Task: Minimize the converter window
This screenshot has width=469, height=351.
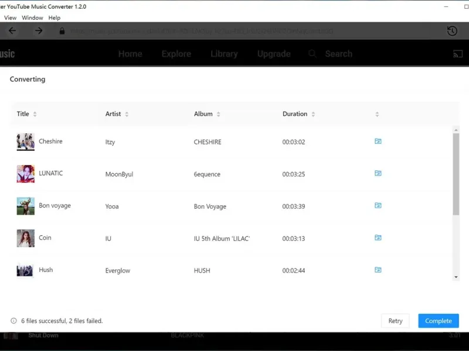Action: [x=446, y=6]
